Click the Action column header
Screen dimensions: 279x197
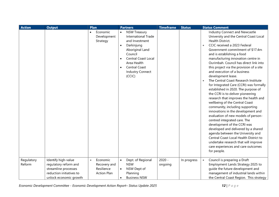pyautogui.click(x=32, y=27)
